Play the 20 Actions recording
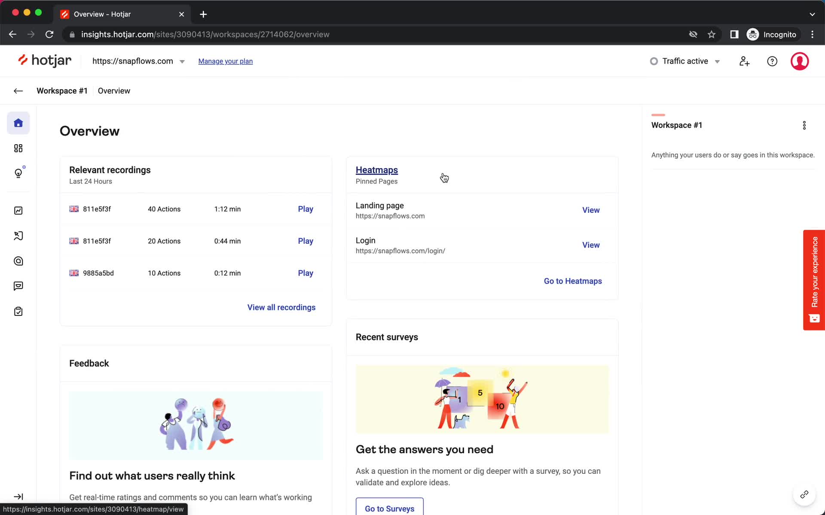 point(306,241)
